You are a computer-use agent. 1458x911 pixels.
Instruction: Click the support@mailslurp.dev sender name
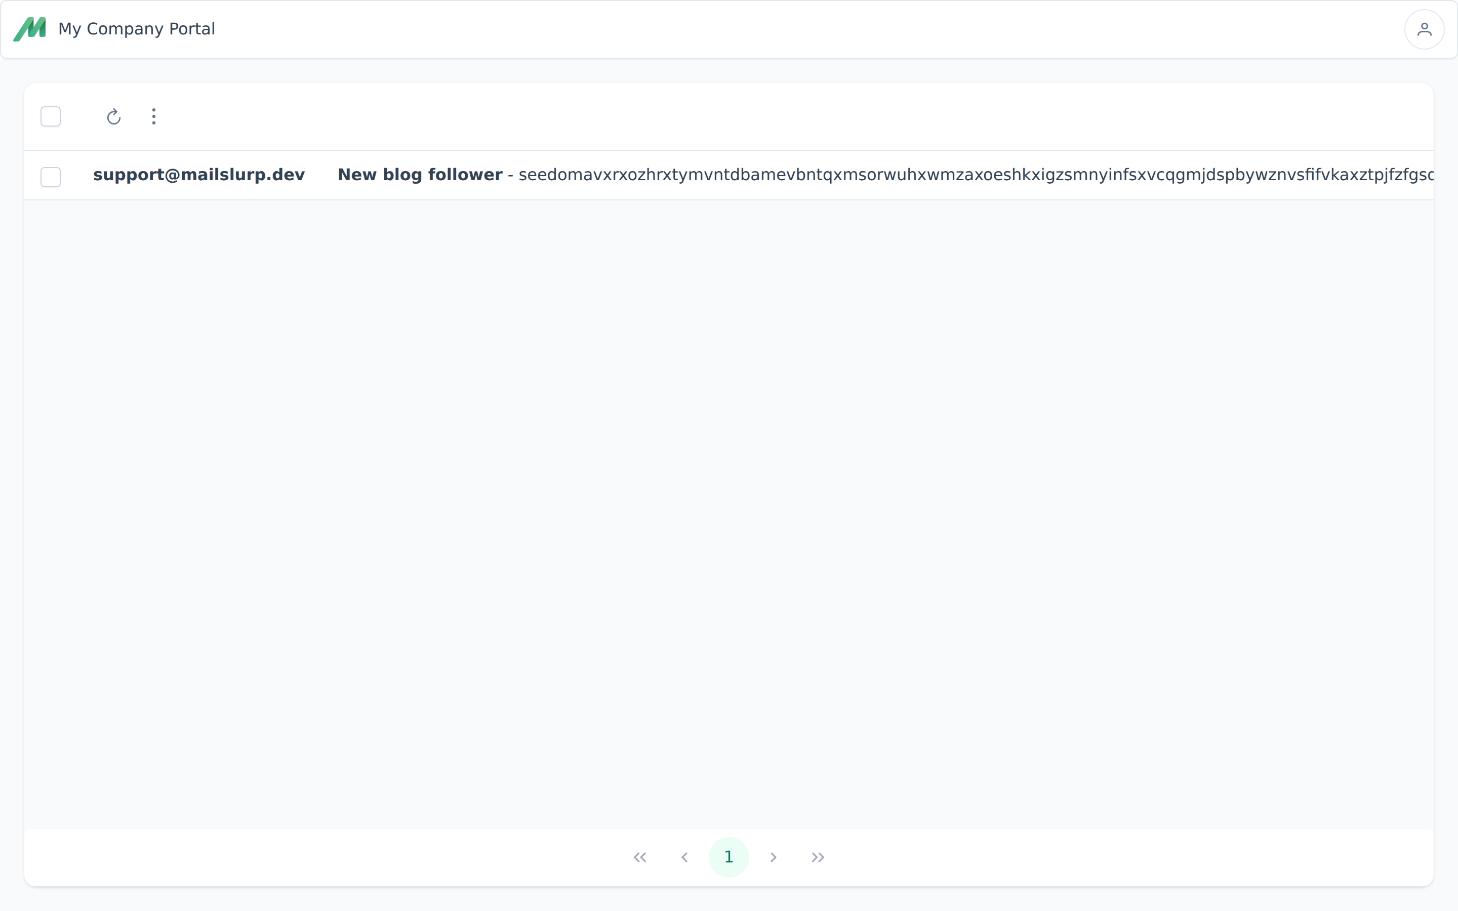click(199, 175)
